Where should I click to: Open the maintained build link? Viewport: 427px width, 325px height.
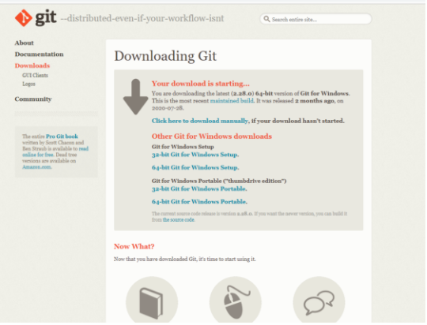(232, 100)
